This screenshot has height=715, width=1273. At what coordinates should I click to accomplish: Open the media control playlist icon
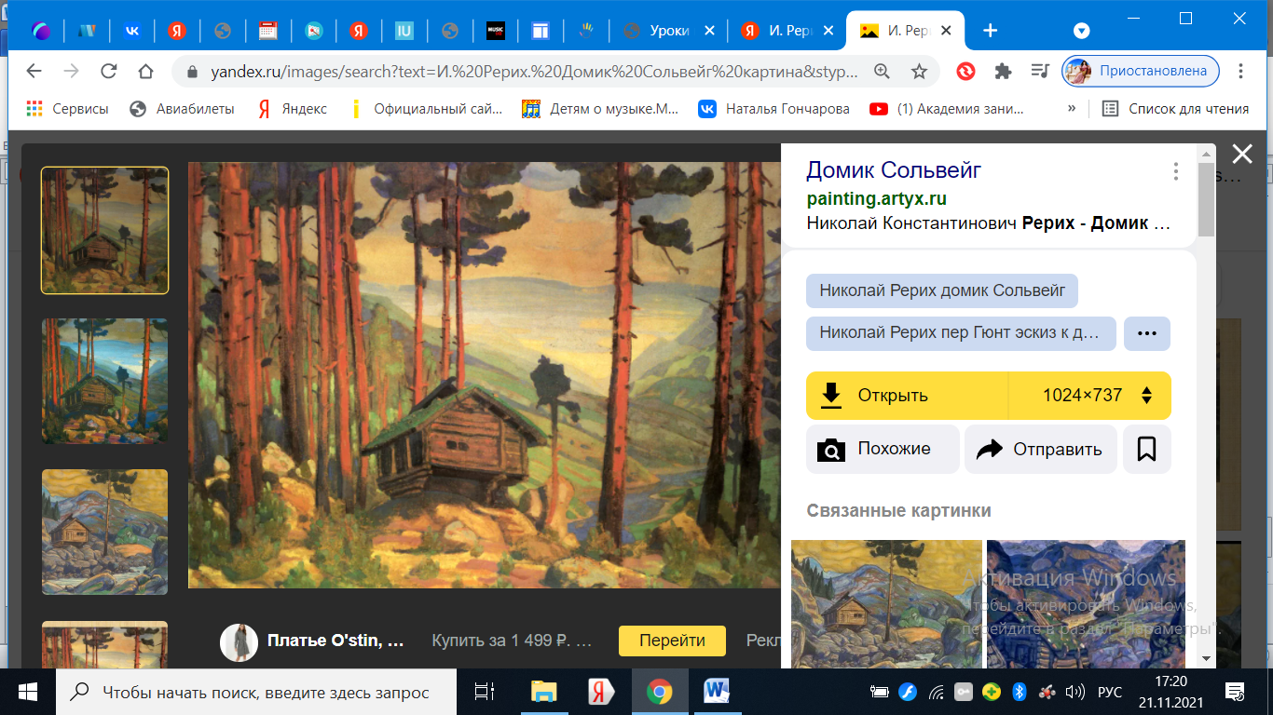pyautogui.click(x=1040, y=72)
